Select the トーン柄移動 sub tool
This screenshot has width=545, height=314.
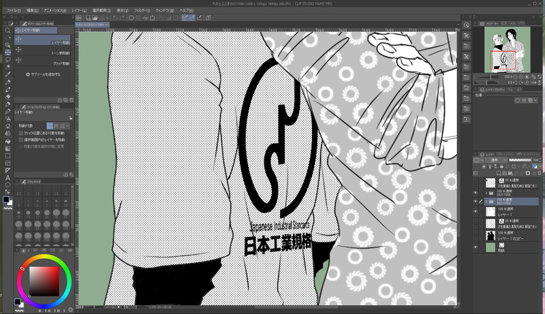pos(42,51)
